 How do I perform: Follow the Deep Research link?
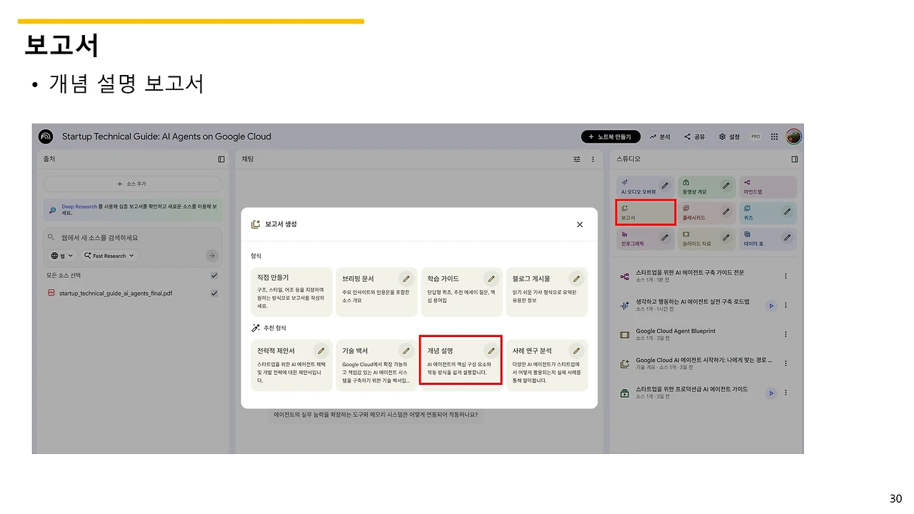pyautogui.click(x=79, y=207)
